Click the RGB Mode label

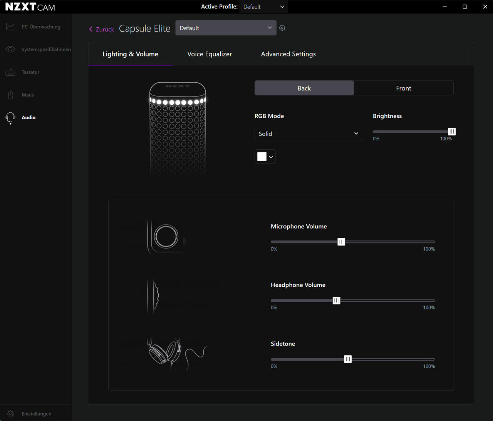coord(269,116)
